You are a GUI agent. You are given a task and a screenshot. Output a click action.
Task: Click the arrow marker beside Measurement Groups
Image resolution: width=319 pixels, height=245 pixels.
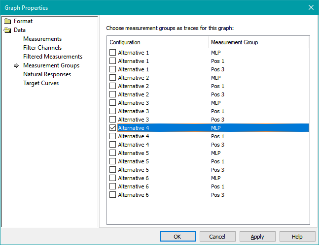coord(16,65)
